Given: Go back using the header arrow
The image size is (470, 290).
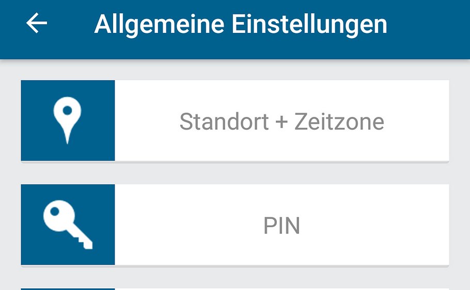Looking at the screenshot, I should point(37,24).
